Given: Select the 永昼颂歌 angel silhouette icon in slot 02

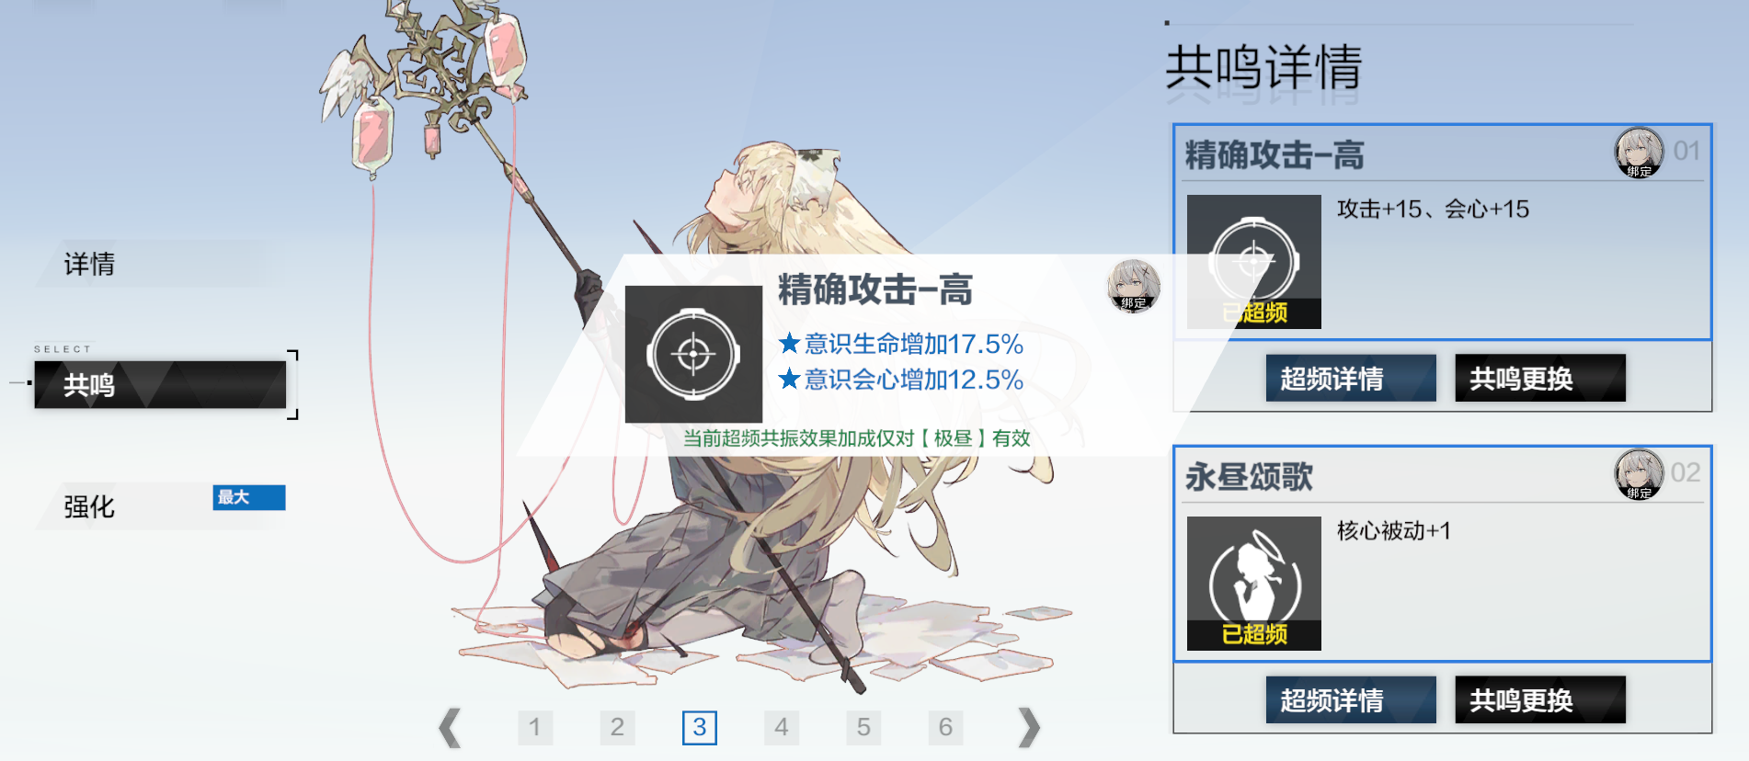Looking at the screenshot, I should pos(1253,584).
